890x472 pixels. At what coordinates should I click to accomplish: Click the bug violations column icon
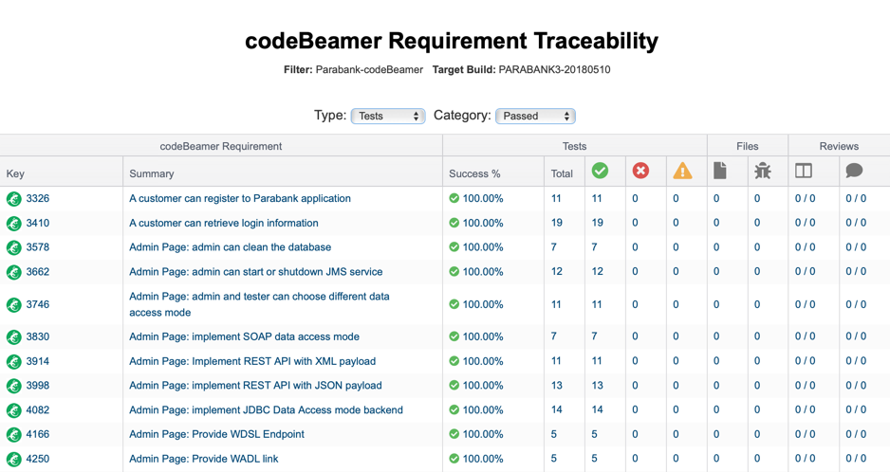pos(762,171)
